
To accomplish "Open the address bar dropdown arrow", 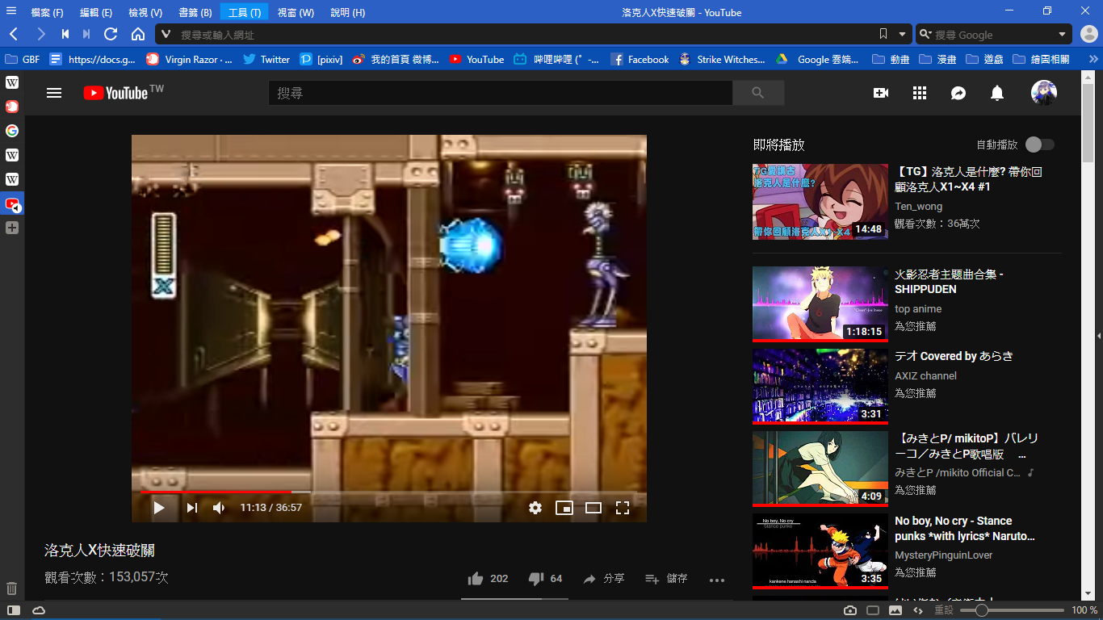I will point(903,34).
